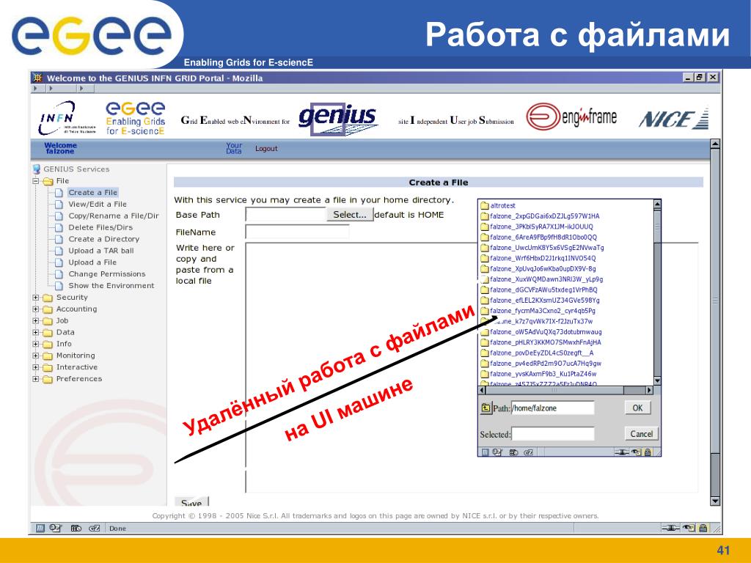Image resolution: width=751 pixels, height=563 pixels.
Task: Click the INFN logo in the header
Action: (67, 118)
